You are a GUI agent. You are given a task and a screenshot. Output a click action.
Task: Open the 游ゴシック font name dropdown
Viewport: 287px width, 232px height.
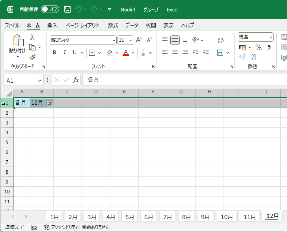pyautogui.click(x=114, y=40)
